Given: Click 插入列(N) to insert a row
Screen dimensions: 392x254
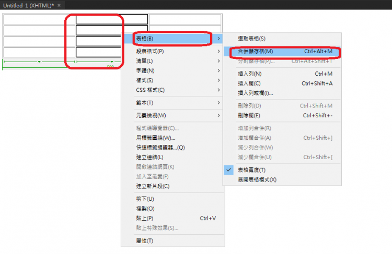Looking at the screenshot, I should coord(250,74).
